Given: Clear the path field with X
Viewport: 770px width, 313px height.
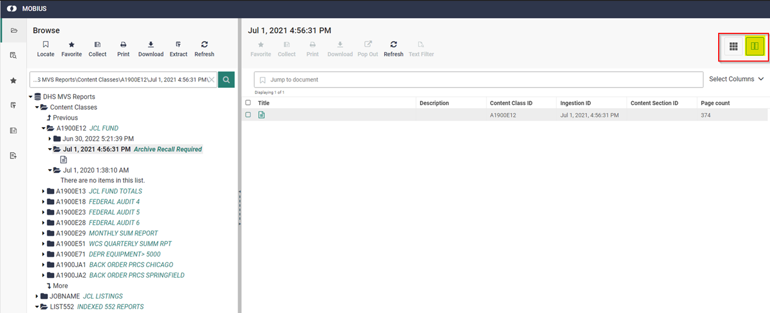Looking at the screenshot, I should (x=211, y=80).
